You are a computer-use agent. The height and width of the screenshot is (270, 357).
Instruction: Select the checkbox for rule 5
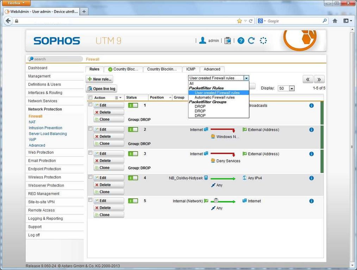coord(90,200)
